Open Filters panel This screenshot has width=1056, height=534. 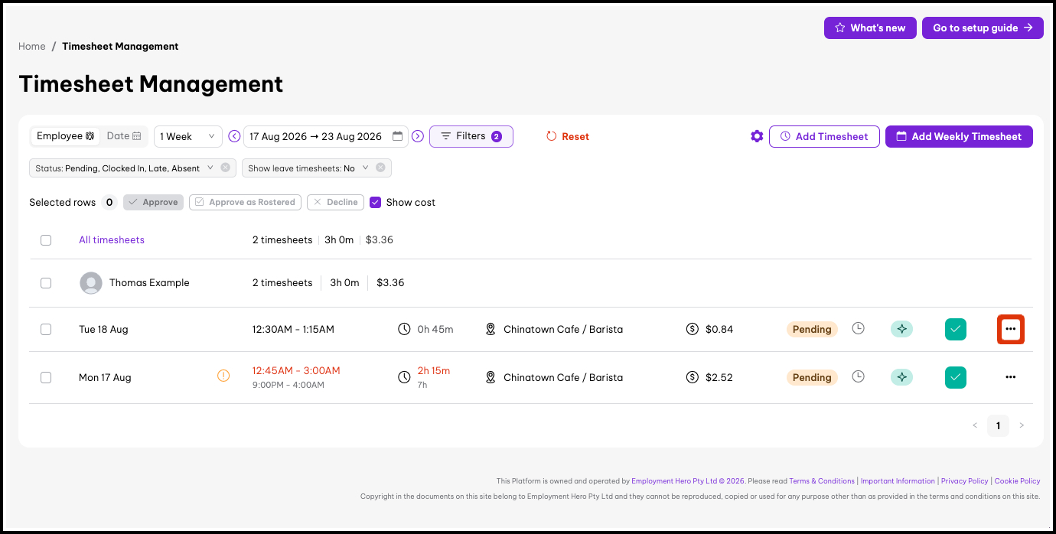(471, 136)
